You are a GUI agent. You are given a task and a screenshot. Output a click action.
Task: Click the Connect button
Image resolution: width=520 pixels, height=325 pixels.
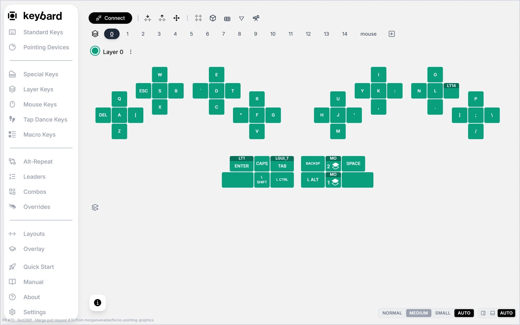pos(110,18)
